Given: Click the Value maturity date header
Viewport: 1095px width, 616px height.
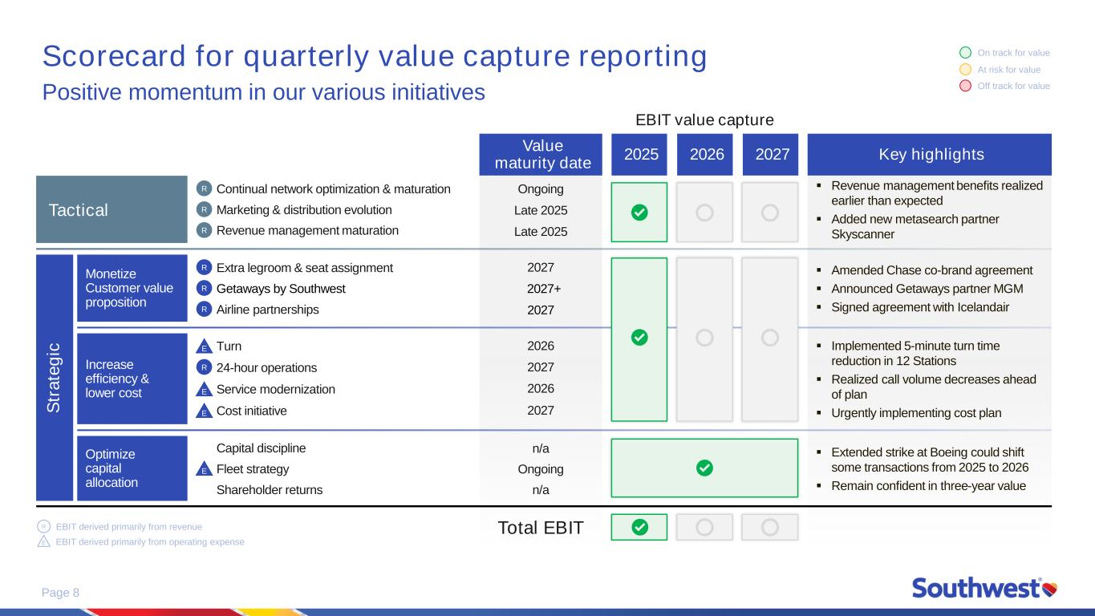Looking at the screenshot, I should (543, 154).
